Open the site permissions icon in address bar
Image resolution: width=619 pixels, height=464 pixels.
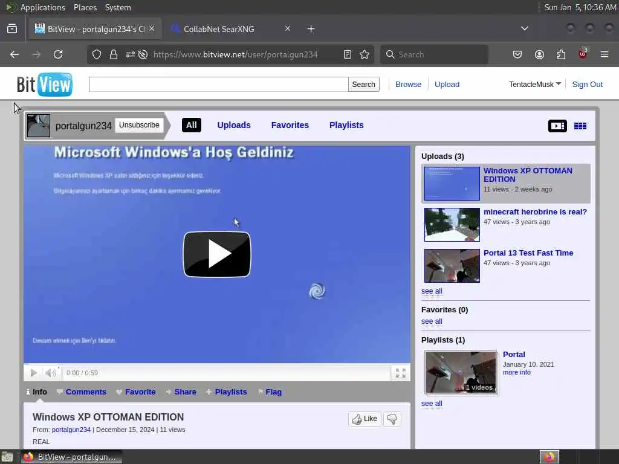click(x=131, y=54)
